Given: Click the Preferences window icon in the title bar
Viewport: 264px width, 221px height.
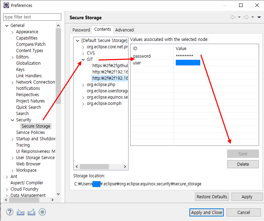Looking at the screenshot, I should point(6,5).
